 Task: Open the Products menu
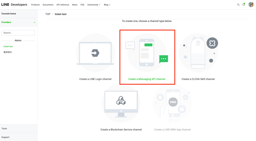[35, 5]
